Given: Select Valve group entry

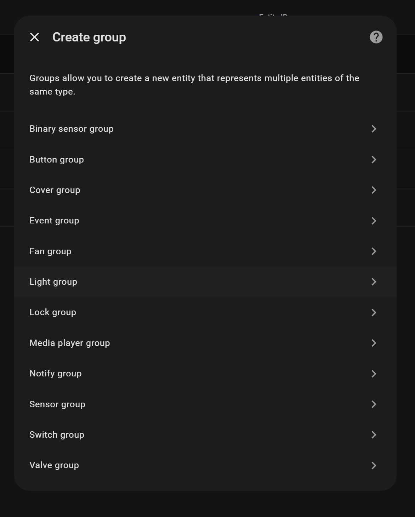Looking at the screenshot, I should (54, 465).
